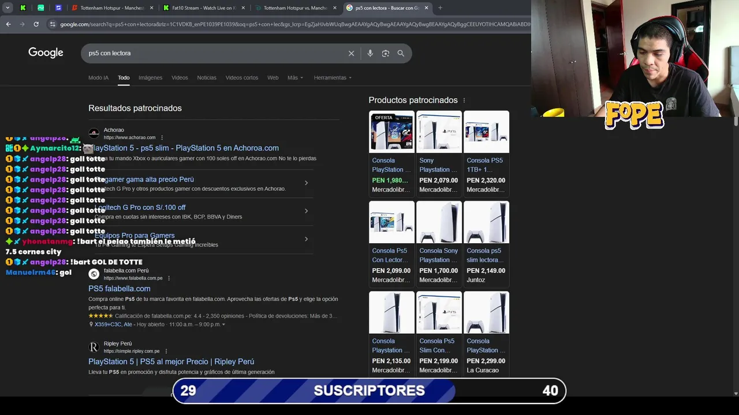
Task: Open Consola Ps5 Con Lector product PEN 2,099.00
Action: pyautogui.click(x=391, y=243)
